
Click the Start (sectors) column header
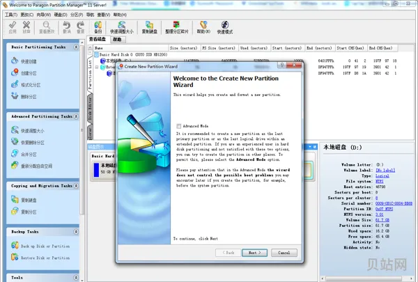click(x=287, y=48)
